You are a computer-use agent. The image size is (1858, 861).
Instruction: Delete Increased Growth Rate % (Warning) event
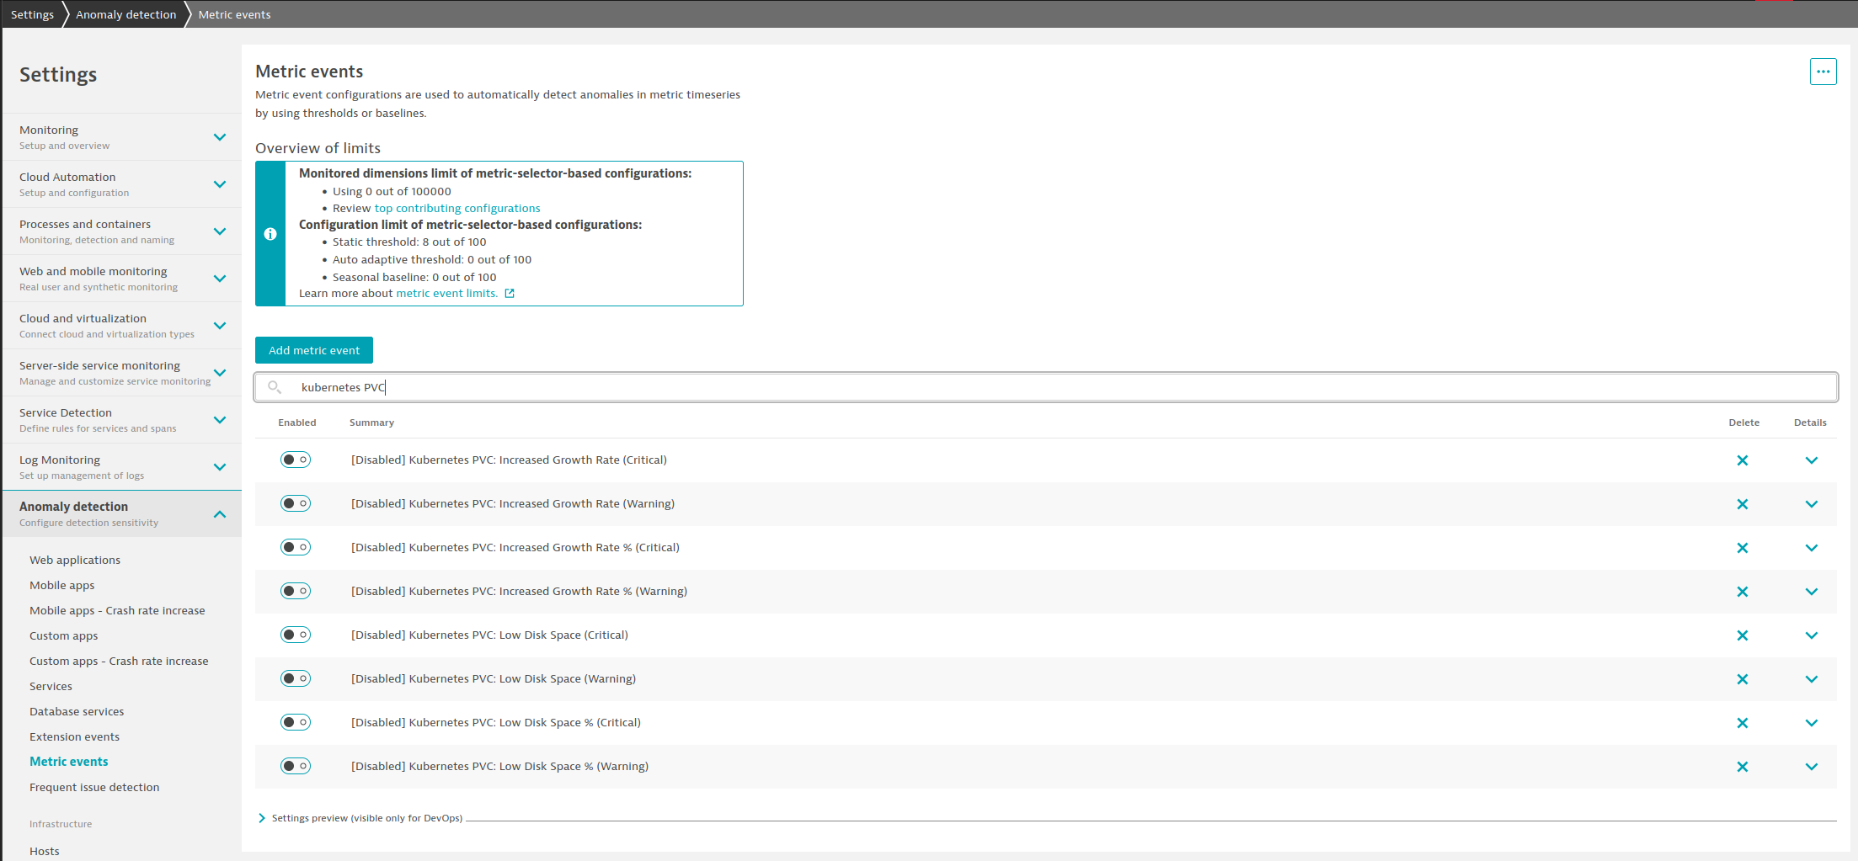(1743, 592)
